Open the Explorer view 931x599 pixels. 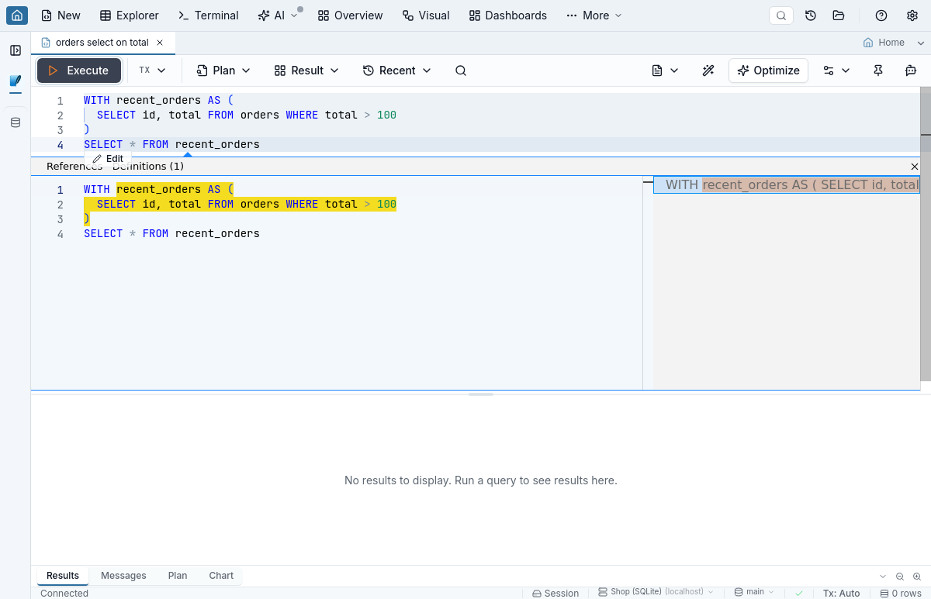pos(130,15)
